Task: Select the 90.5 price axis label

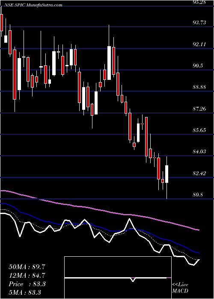Action: [x=198, y=66]
